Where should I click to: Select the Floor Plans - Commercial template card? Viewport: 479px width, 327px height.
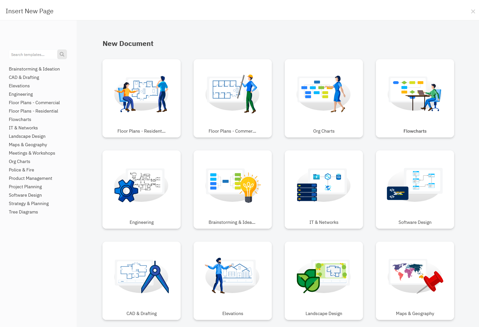(233, 98)
